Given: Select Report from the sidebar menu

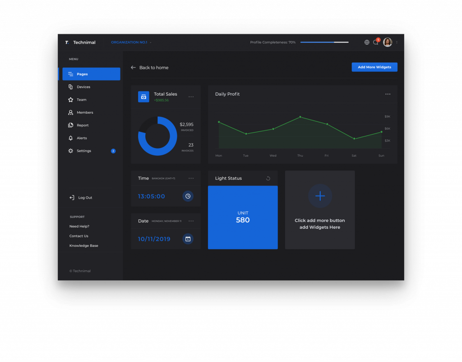Looking at the screenshot, I should (83, 125).
